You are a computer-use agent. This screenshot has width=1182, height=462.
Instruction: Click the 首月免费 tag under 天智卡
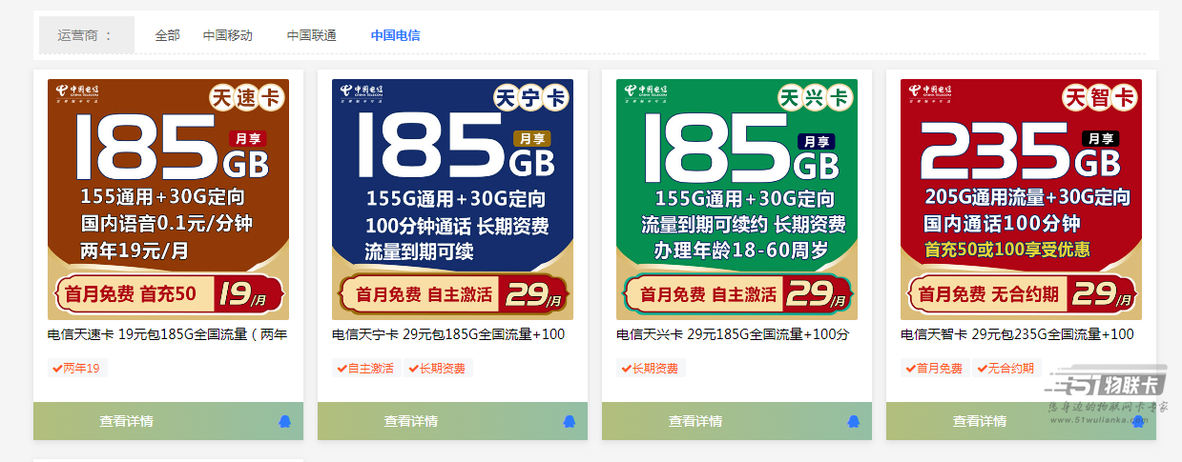click(x=935, y=369)
